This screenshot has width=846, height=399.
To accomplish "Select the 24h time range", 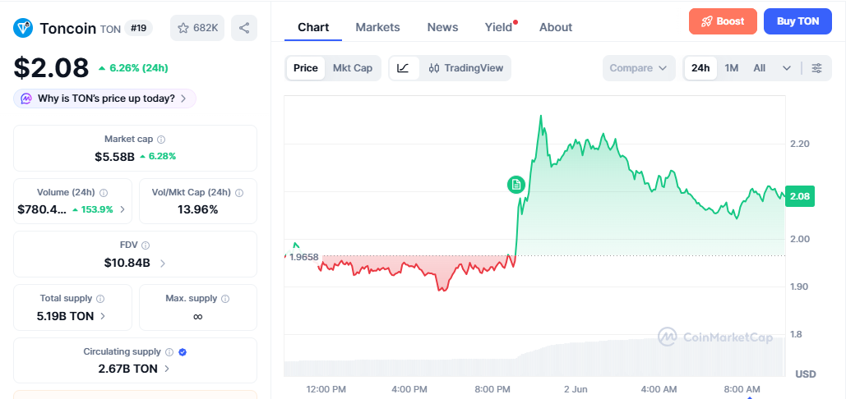I will tap(700, 68).
